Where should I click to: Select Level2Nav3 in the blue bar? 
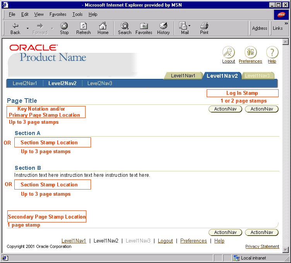coord(100,83)
